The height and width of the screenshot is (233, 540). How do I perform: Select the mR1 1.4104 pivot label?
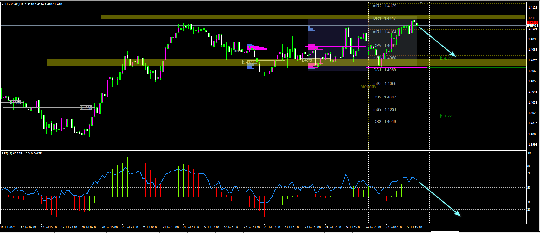[x=385, y=32]
